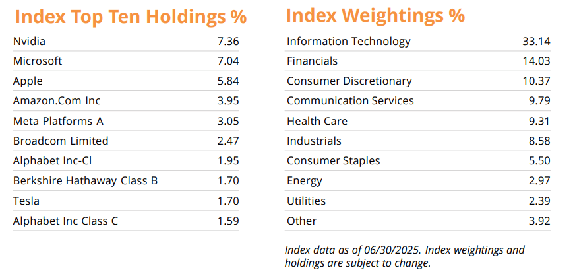Select Berkshire Hathaway Class B

[85, 181]
